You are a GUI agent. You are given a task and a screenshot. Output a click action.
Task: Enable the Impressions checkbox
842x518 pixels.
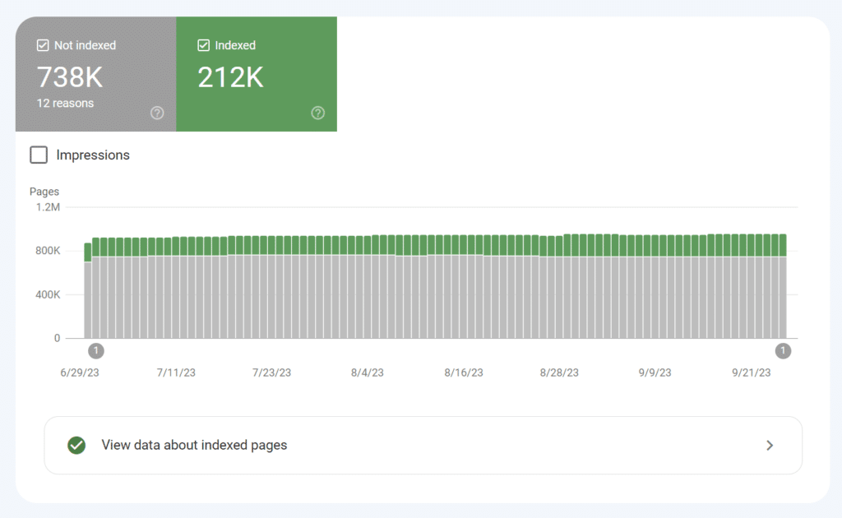[39, 155]
